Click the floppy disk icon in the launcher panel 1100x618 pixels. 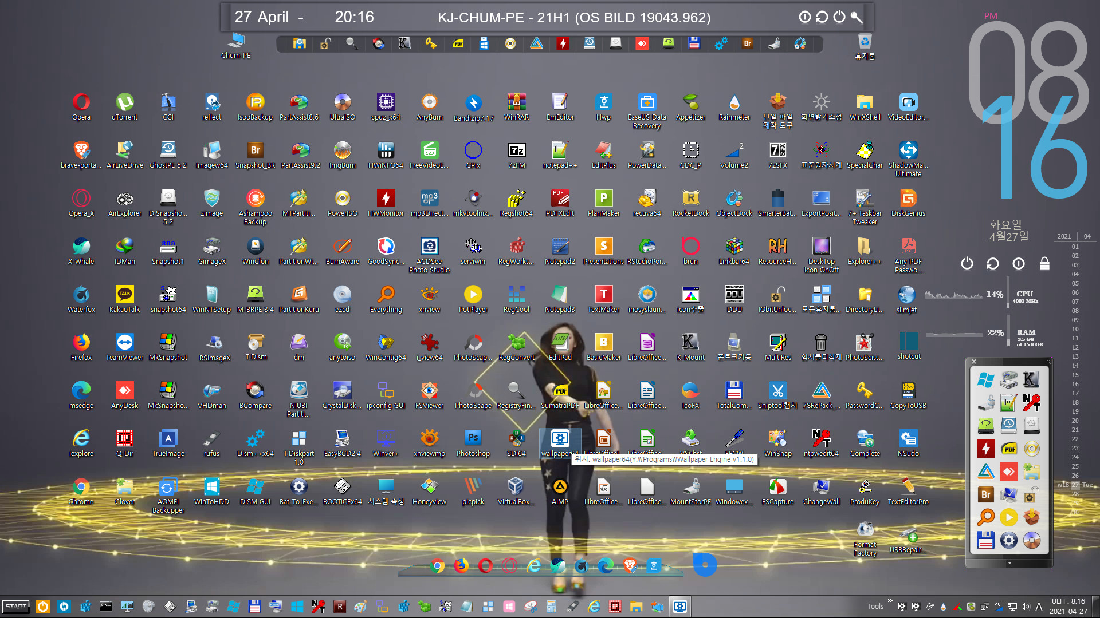(x=985, y=540)
